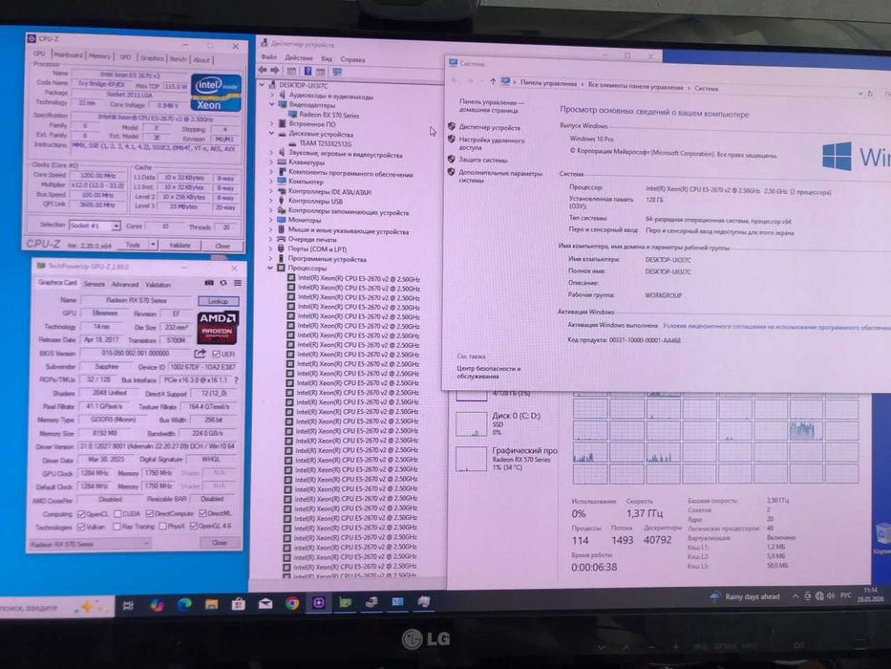Viewport: 891px width, 669px height.
Task: Expand the Клавиатуры node in Device Manager
Action: (x=271, y=162)
